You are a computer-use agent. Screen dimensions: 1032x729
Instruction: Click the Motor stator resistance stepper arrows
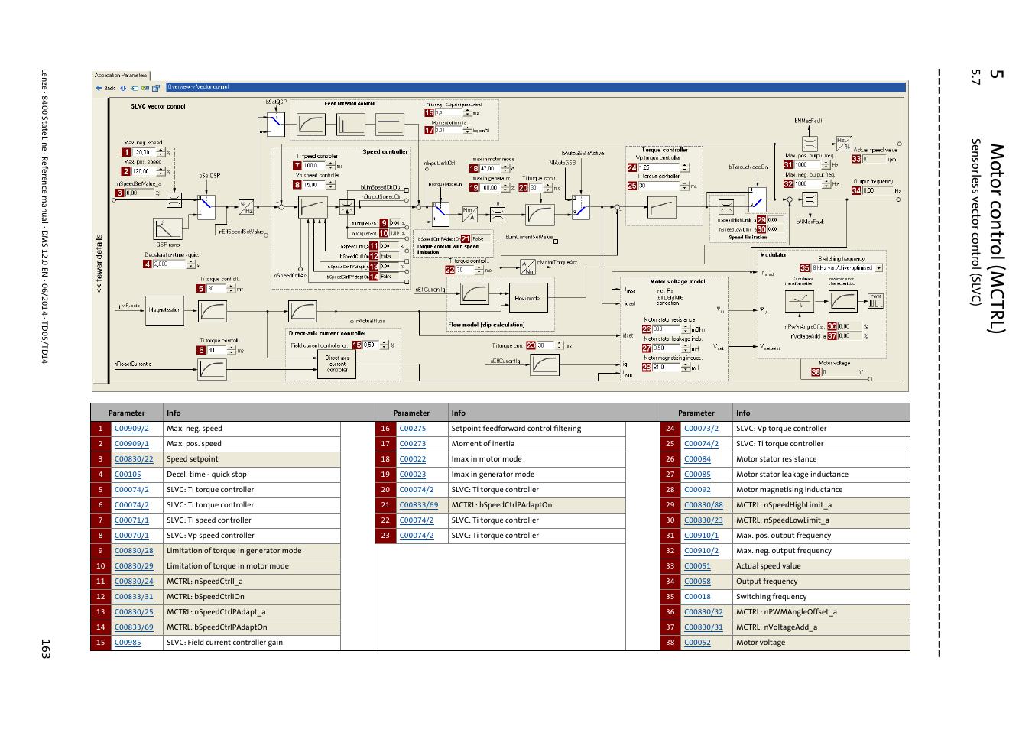(x=686, y=329)
